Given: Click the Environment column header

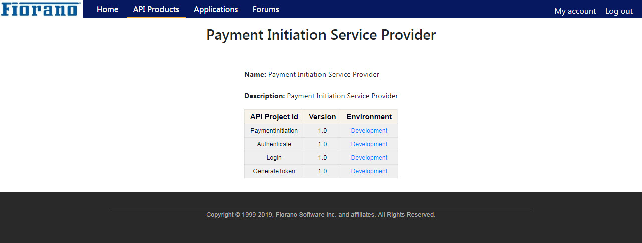Looking at the screenshot, I should [369, 117].
